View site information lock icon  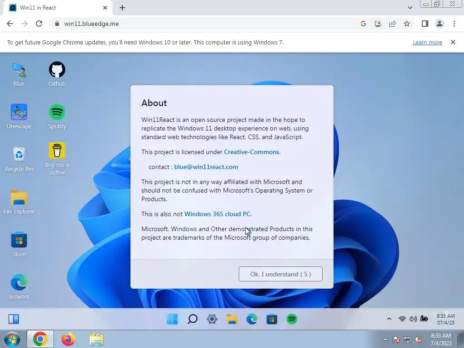(57, 24)
